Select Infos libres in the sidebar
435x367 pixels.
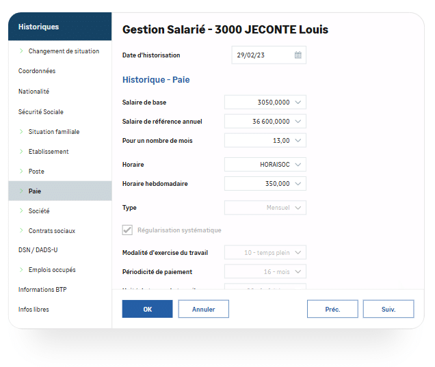34,310
